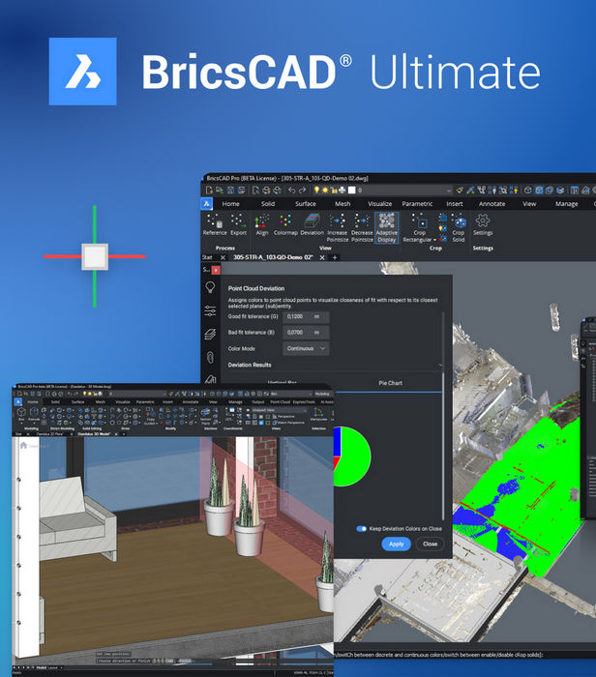Toggle layer lock icon in toolbar
Screen dimensions: 596x677
click(334, 190)
